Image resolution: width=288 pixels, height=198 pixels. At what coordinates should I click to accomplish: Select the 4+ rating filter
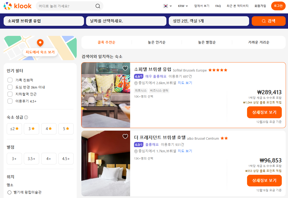point(49,159)
